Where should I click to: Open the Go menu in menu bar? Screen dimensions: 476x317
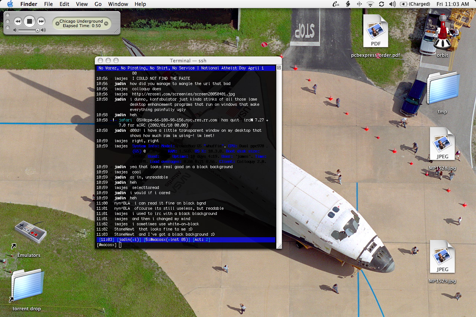98,4
